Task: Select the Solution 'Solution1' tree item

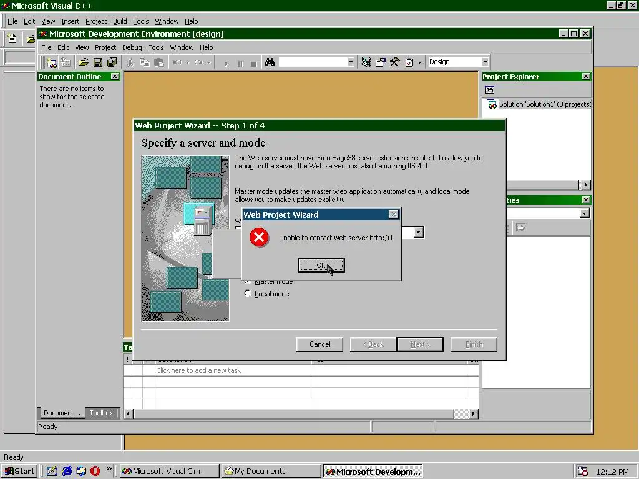Action: 539,104
